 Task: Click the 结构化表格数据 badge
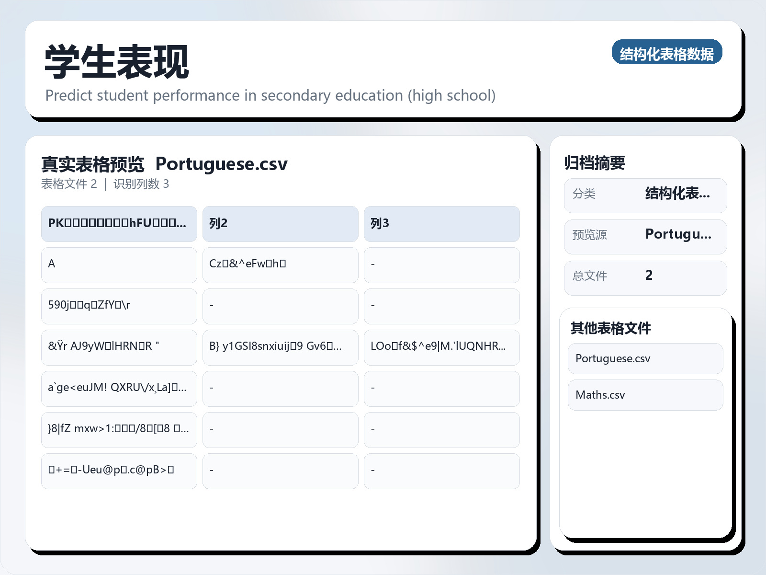pyautogui.click(x=667, y=53)
